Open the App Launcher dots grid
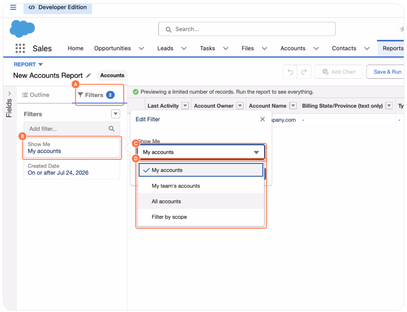The height and width of the screenshot is (312, 407). (x=20, y=48)
